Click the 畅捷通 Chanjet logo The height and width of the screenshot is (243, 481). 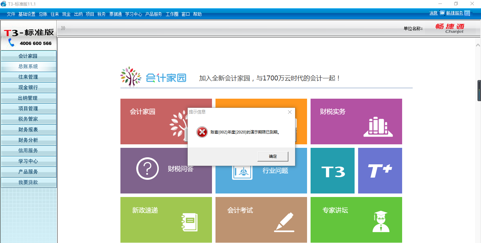click(x=450, y=28)
